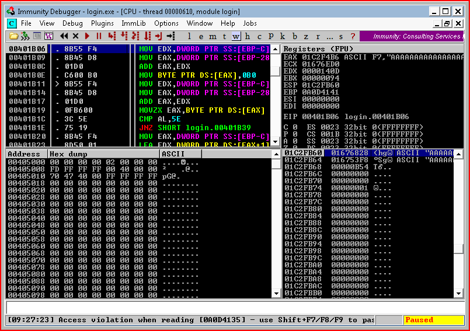Select the EIP register value 00401B06
This screenshot has height=331, width=470.
(321, 117)
